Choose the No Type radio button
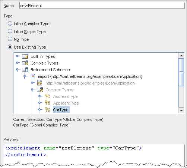This screenshot has width=187, height=168. pyautogui.click(x=10, y=39)
